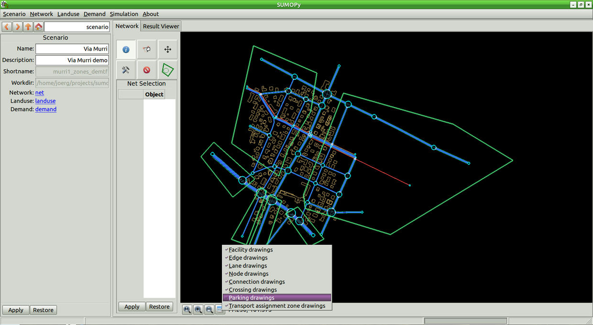The image size is (593, 325).
Task: Toggle Node drawings visibility
Action: point(277,274)
